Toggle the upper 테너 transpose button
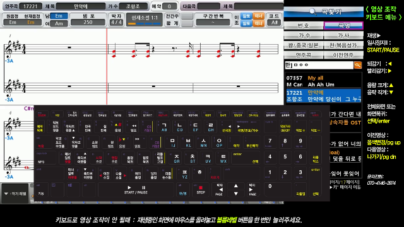The height and width of the screenshot is (227, 404). [258, 16]
